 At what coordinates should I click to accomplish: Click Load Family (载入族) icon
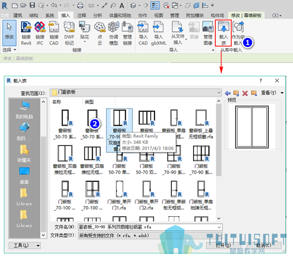[223, 33]
